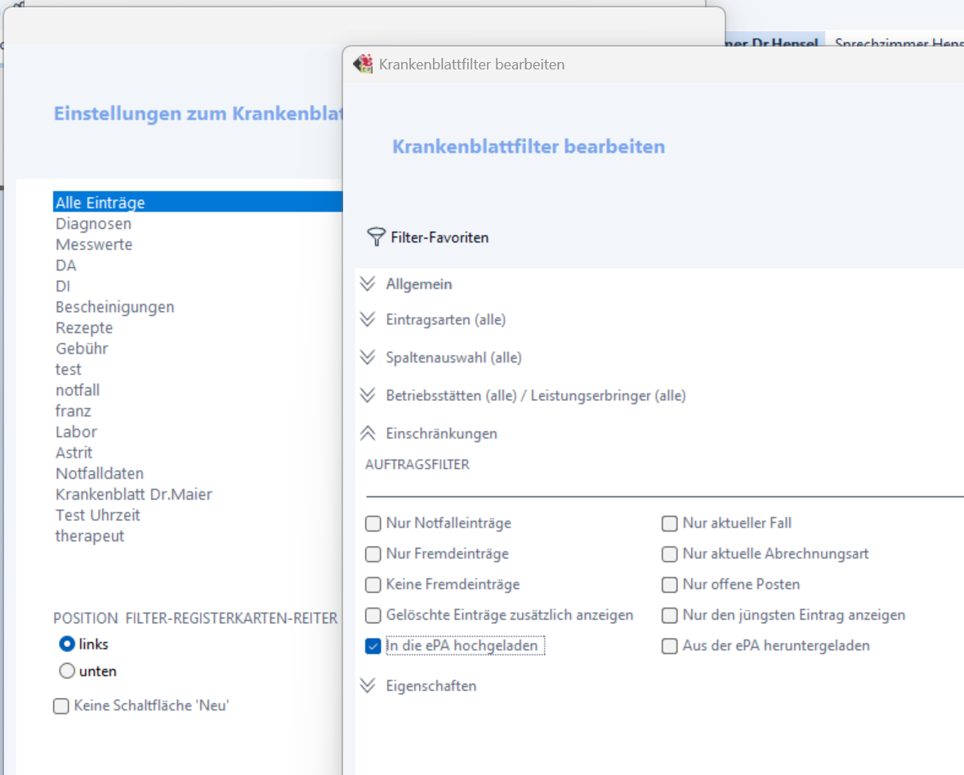
Task: Select the unten radio button
Action: 67,671
